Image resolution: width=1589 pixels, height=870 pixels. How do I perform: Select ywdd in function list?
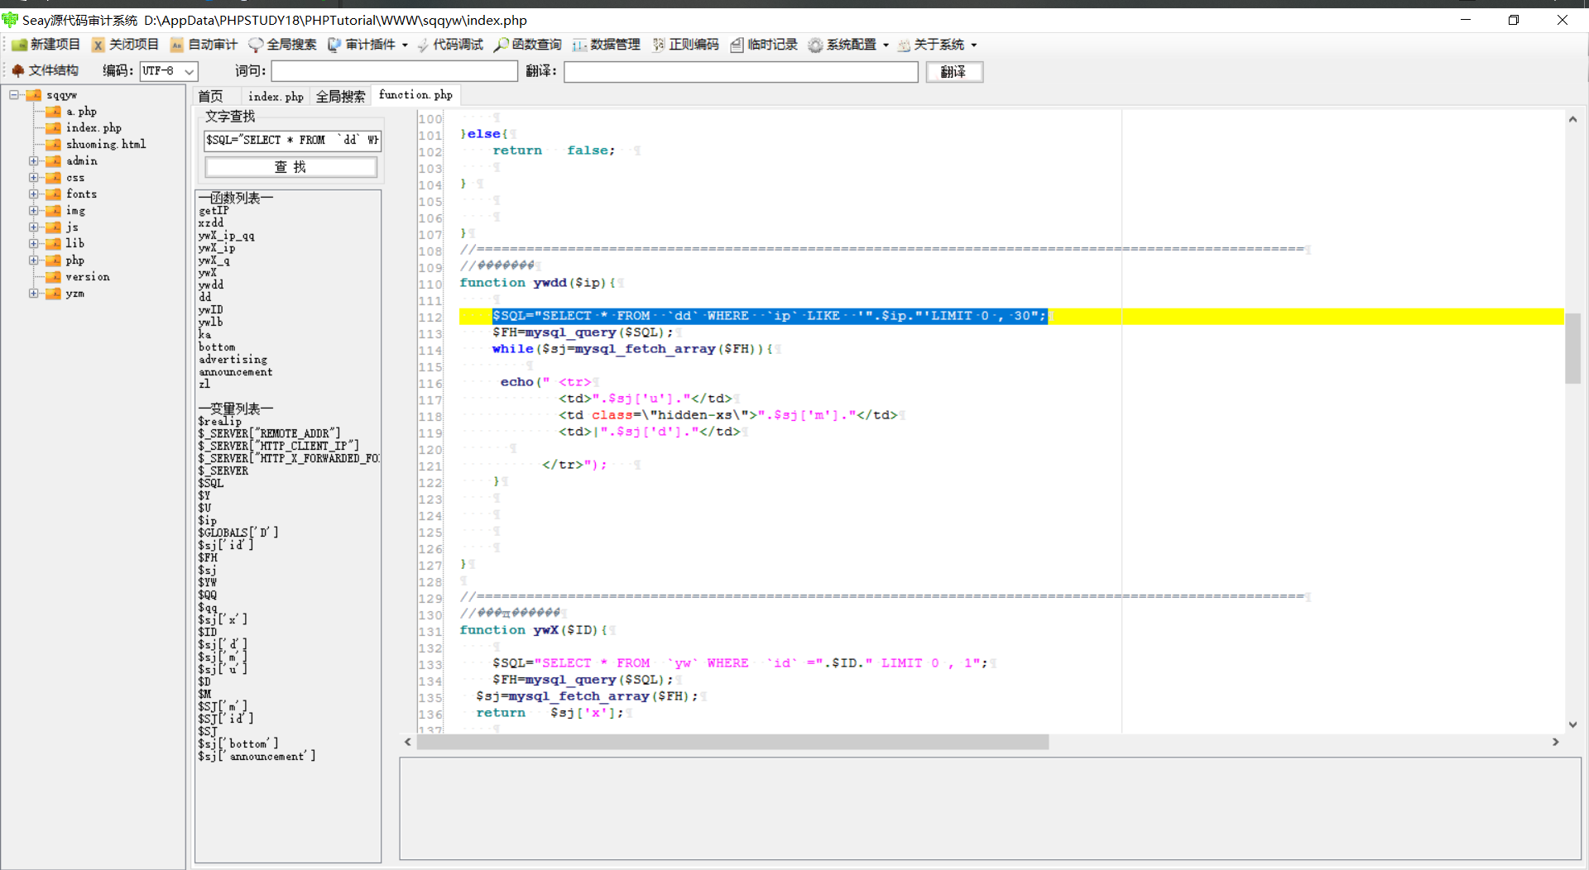(x=211, y=284)
